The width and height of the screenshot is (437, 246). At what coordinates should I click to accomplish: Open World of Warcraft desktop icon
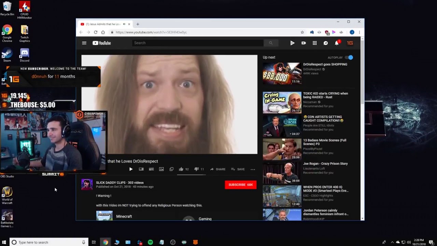(7, 196)
